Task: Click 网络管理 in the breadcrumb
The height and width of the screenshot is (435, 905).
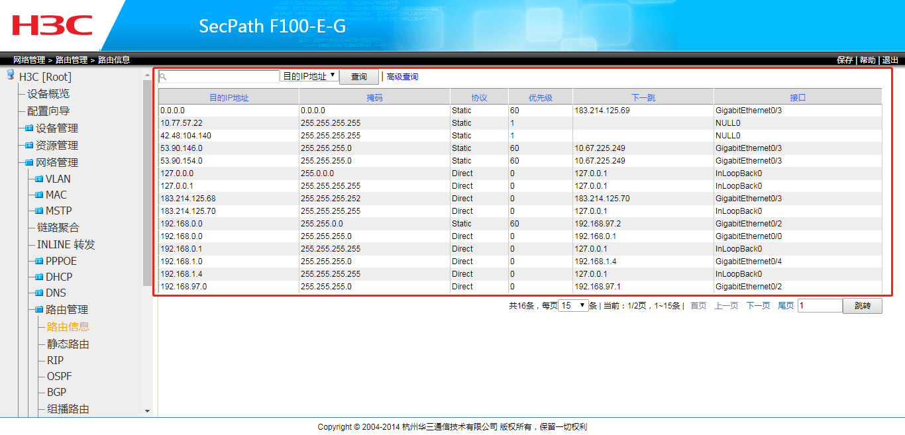Action: [29, 60]
